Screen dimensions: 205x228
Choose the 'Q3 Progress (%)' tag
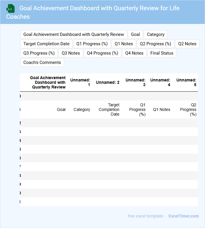click(39, 53)
